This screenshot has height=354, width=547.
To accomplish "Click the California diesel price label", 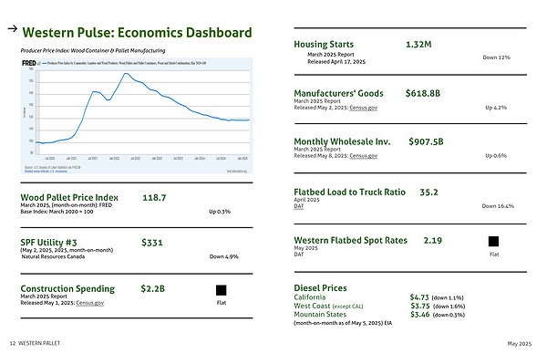I will 310,297.
